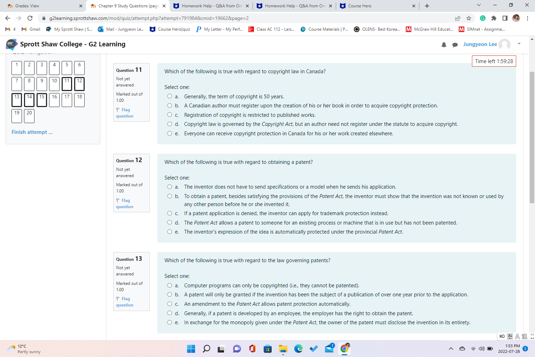Open the Gmail bookmark
This screenshot has width=535, height=357.
(31, 29)
